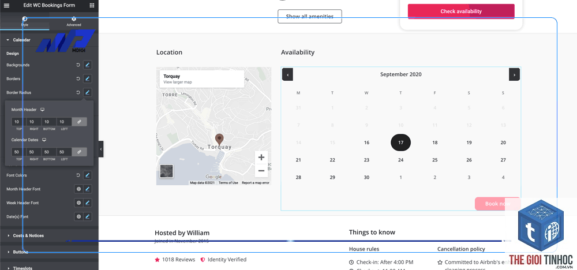Select September 24 in the calendar

pos(400,160)
